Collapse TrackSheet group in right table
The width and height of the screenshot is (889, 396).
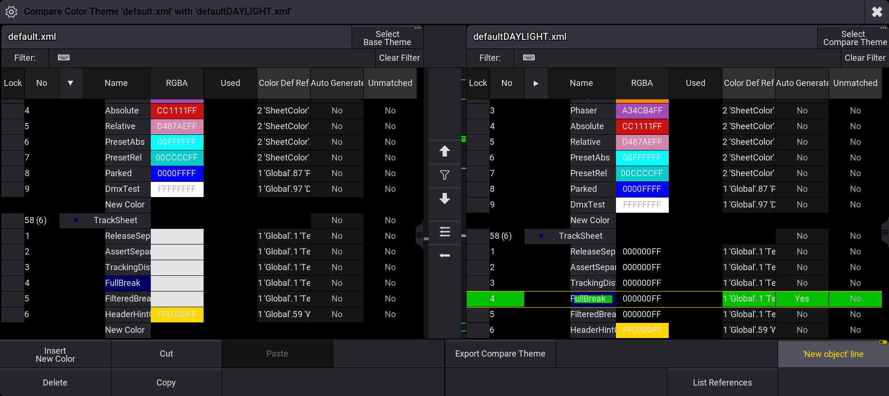[x=541, y=236]
